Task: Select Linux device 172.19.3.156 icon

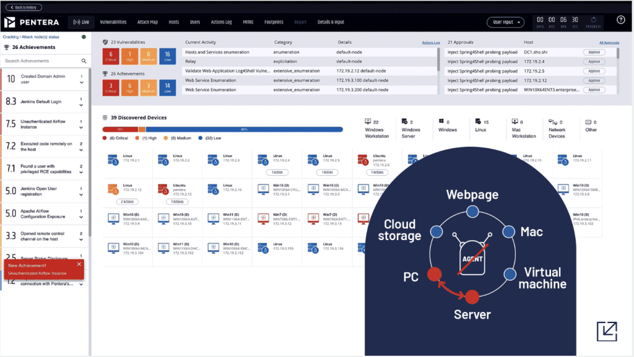Action: 313,248
